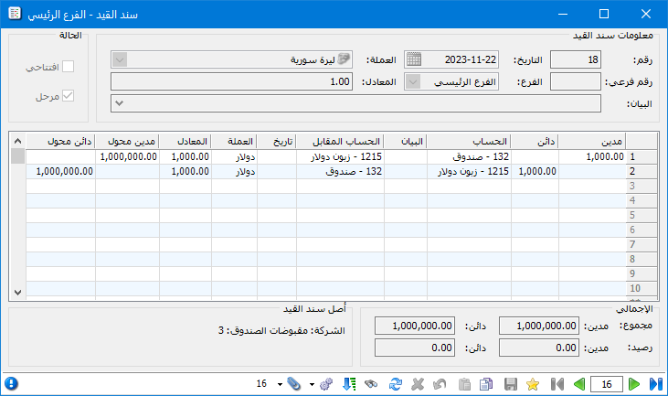The height and width of the screenshot is (396, 668).
Task: Open the paperclip attachments icon
Action: click(x=293, y=384)
